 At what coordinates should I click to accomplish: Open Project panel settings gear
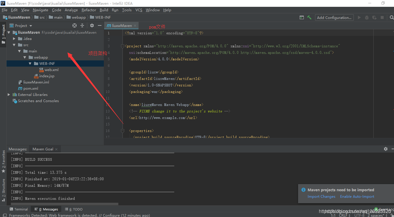(x=92, y=26)
